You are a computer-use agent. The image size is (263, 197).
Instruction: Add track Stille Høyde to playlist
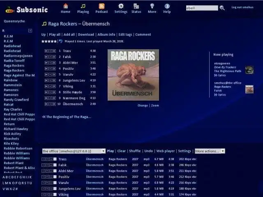coord(50,92)
